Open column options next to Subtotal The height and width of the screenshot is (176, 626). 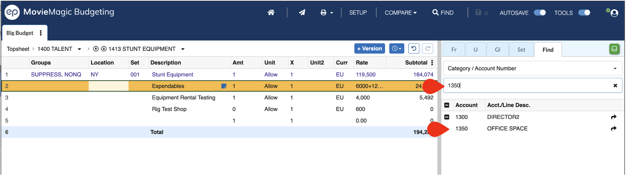click(x=432, y=63)
